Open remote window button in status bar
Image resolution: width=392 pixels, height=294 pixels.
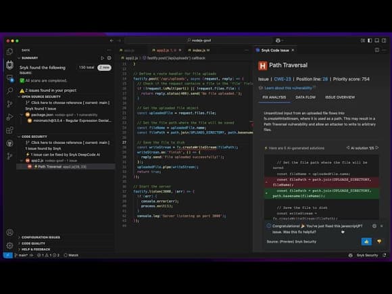(x=7, y=255)
